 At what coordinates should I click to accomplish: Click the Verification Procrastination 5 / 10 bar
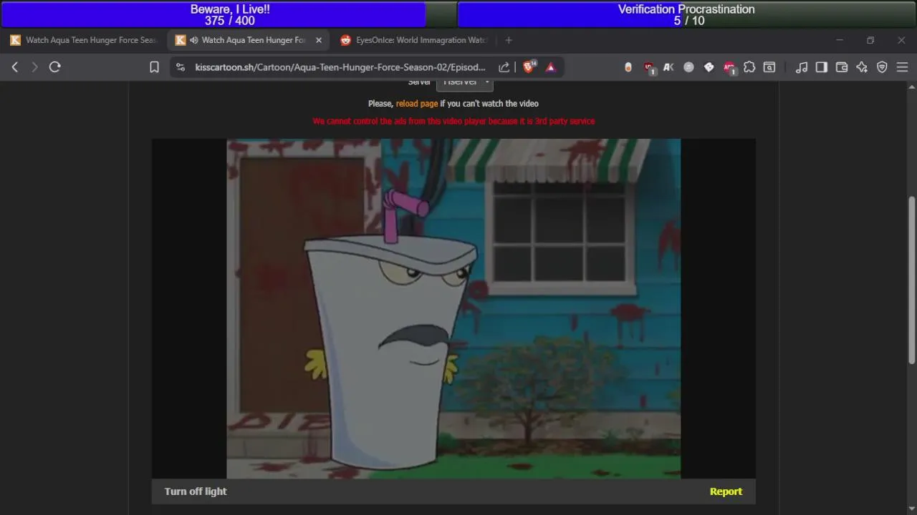coord(686,14)
